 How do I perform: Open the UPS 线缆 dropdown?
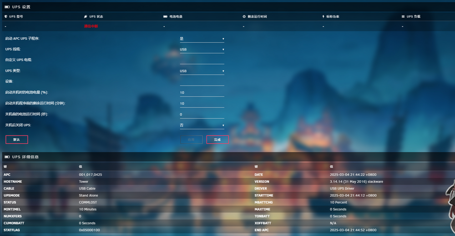coord(202,50)
